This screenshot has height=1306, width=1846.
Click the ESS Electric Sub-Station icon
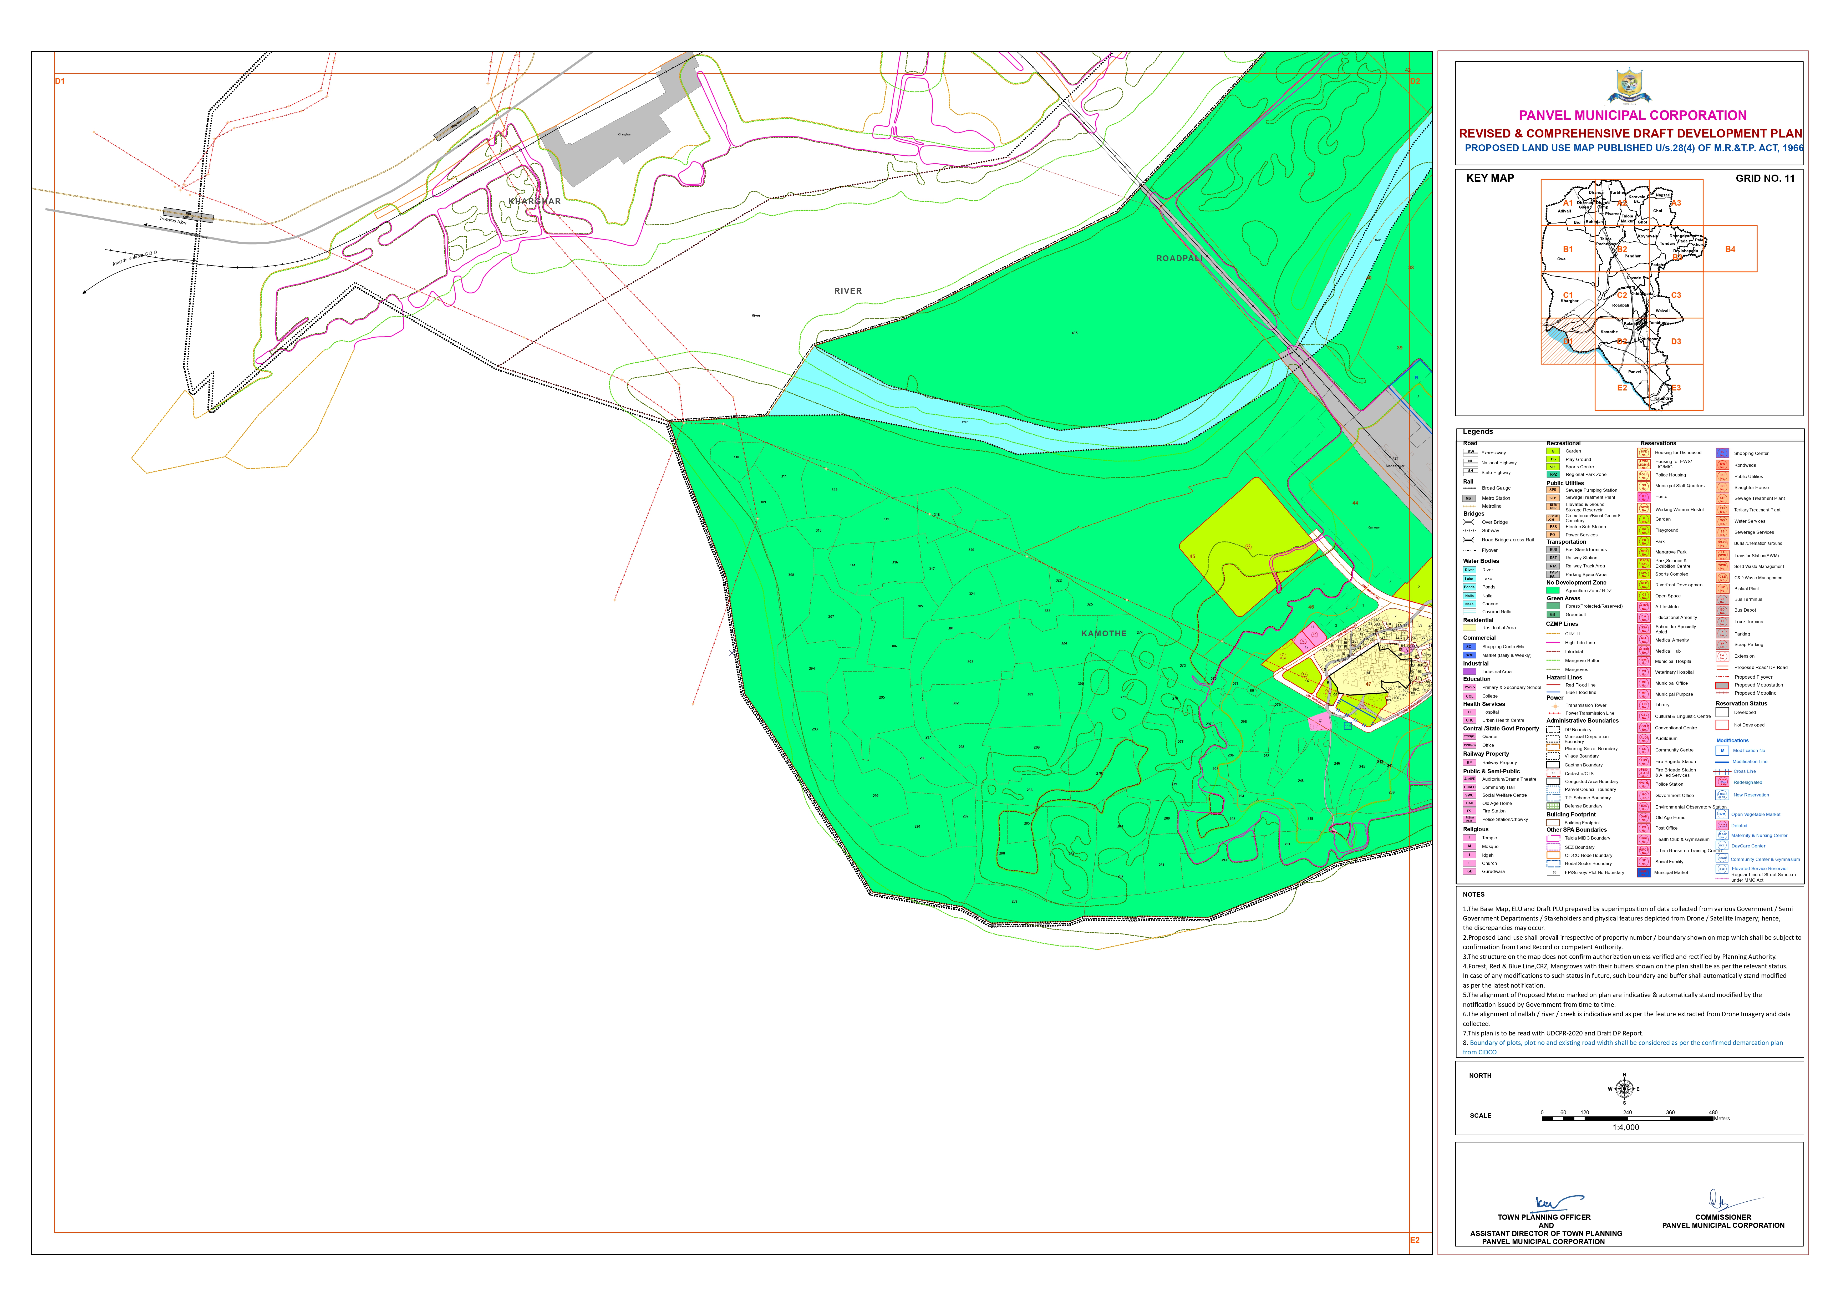[x=1553, y=527]
